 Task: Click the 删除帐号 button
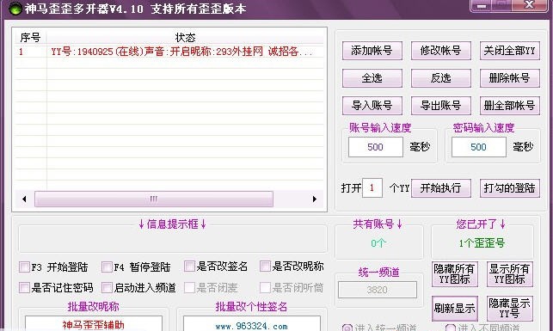tap(510, 78)
